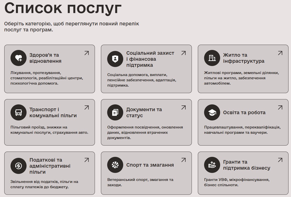291x197 pixels.
Task: Click the Житлові програми description text
Action: (241, 78)
